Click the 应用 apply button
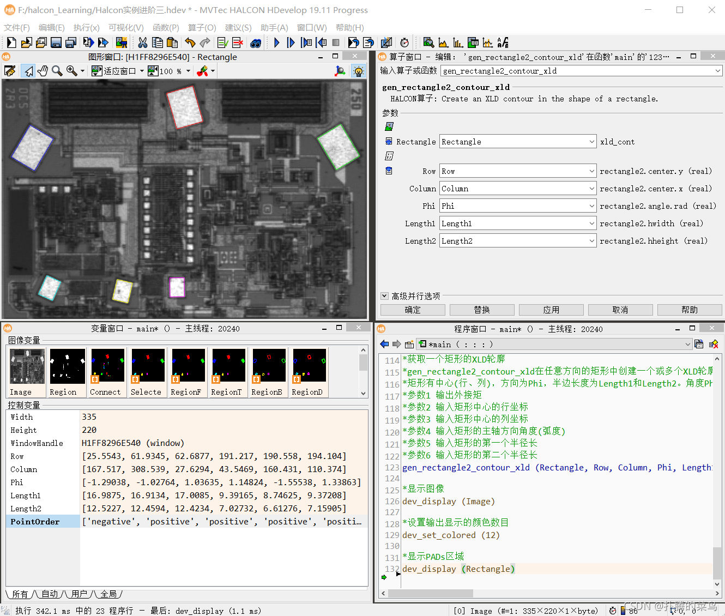The width and height of the screenshot is (725, 616). 551,310
